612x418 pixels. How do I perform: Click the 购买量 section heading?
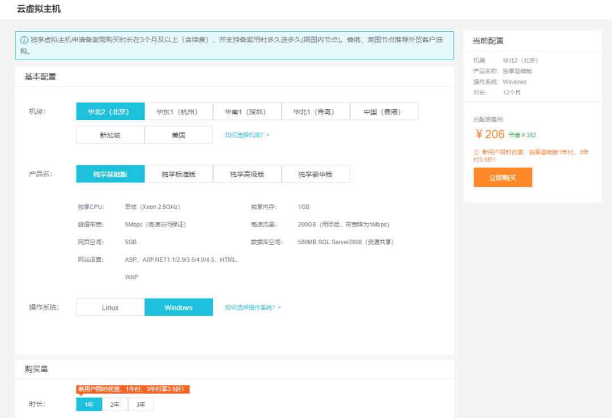36,369
